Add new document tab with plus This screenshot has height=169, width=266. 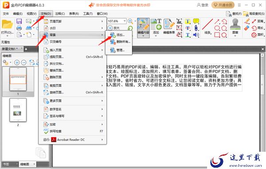(x=26, y=49)
